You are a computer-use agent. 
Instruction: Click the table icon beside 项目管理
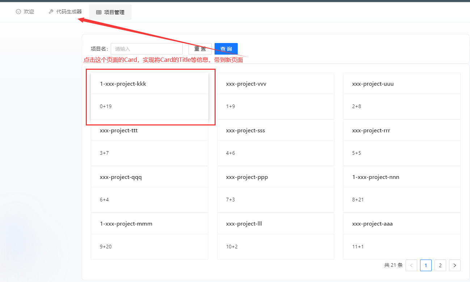click(x=99, y=12)
